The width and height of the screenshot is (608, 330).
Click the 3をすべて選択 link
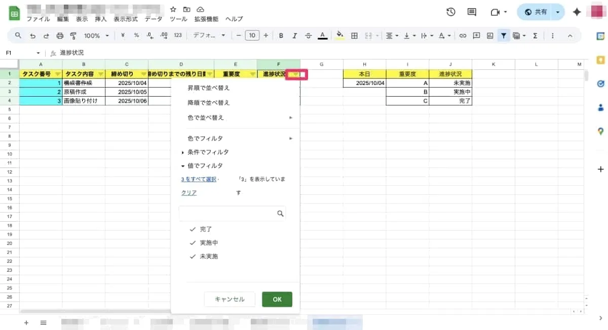coord(198,179)
